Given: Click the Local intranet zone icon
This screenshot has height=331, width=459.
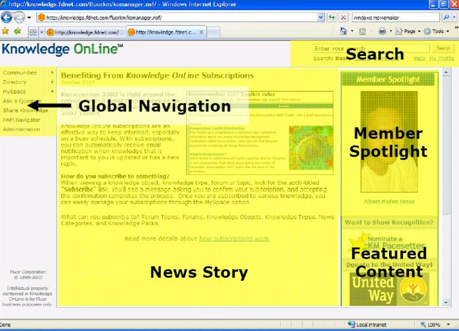Looking at the screenshot, I should (351, 324).
